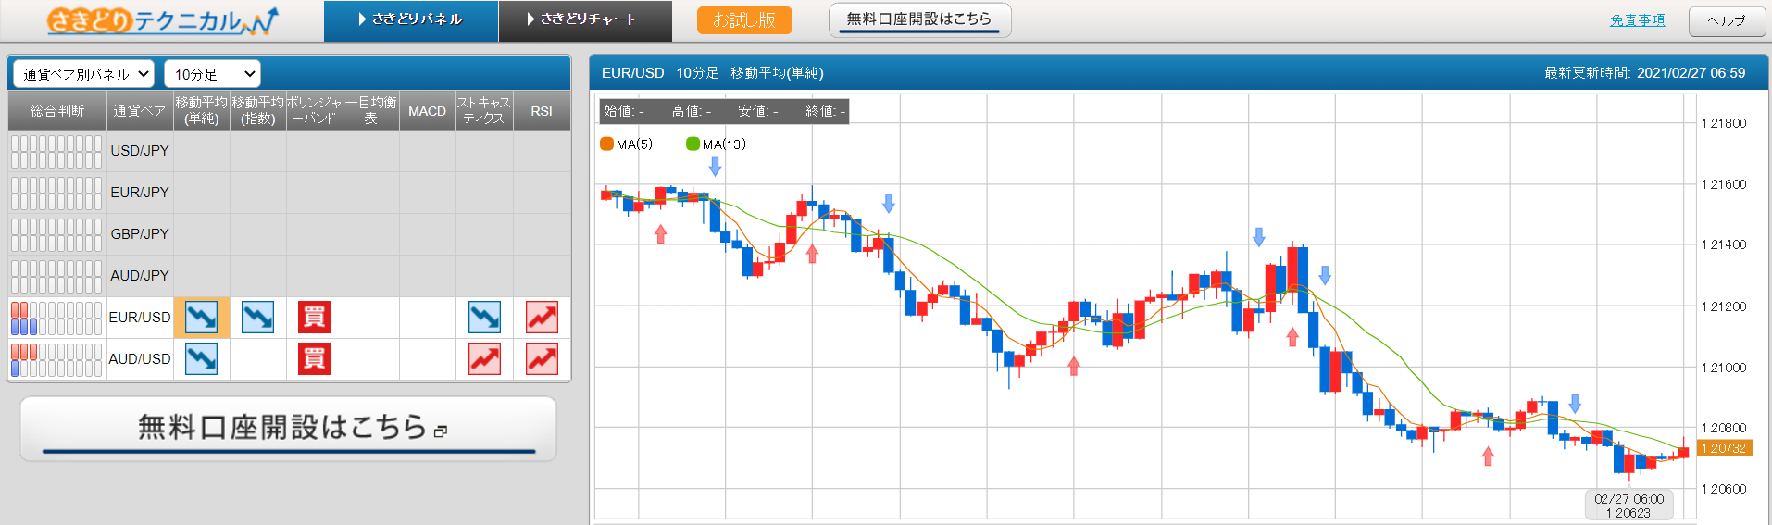Switch to さきどりチャート tab
Viewport: 1772px width, 525px height.
coord(585,20)
